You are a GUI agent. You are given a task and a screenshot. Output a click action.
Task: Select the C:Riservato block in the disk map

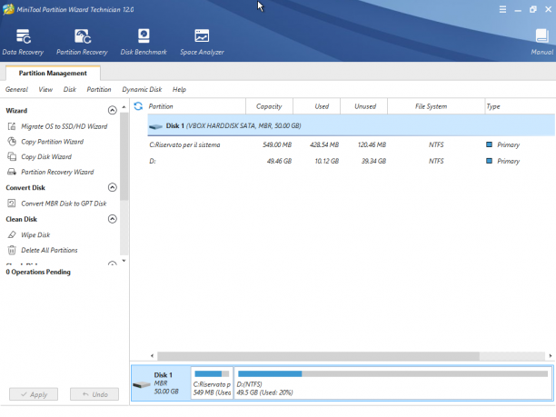(x=212, y=383)
